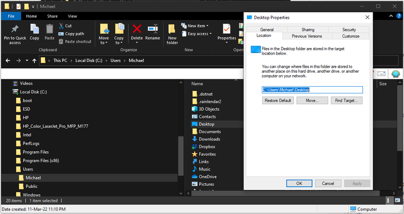This screenshot has height=214, width=404.
Task: Click the red Delete icon
Action: [x=137, y=28]
